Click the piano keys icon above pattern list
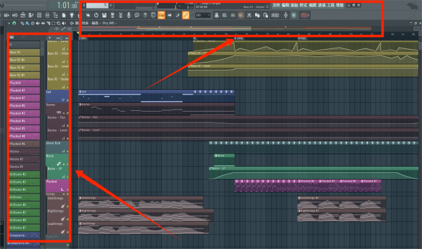The width and height of the screenshot is (422, 249). point(12,37)
